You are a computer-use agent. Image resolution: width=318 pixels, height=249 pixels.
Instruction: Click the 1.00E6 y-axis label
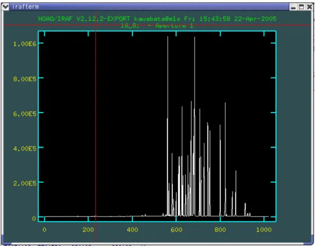coord(25,44)
